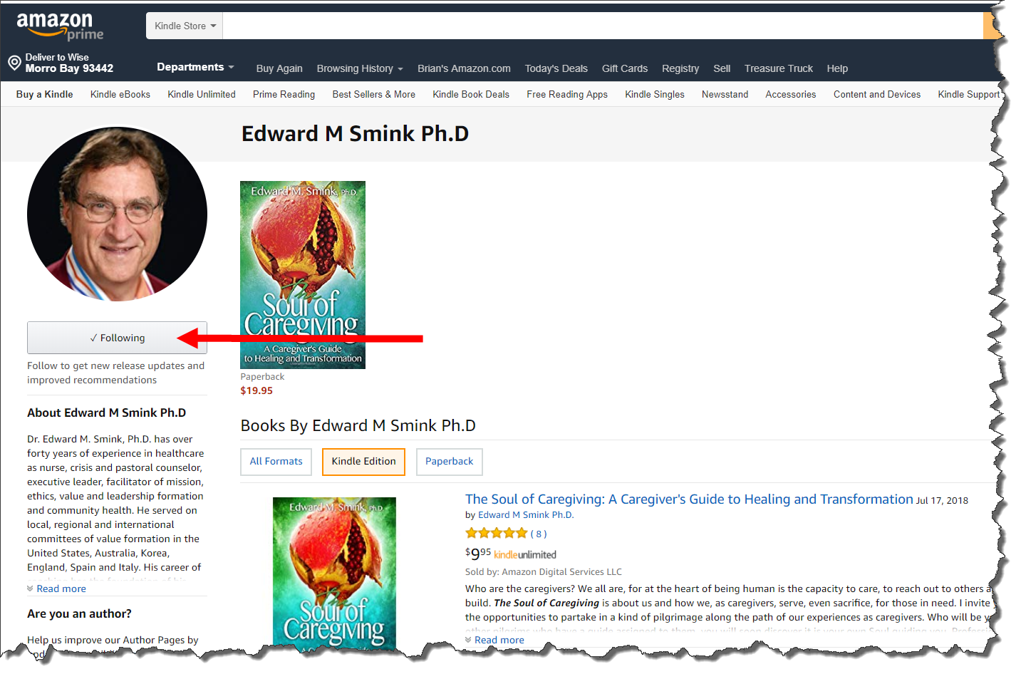The image size is (1021, 674).
Task: Toggle the Following button
Action: (117, 338)
